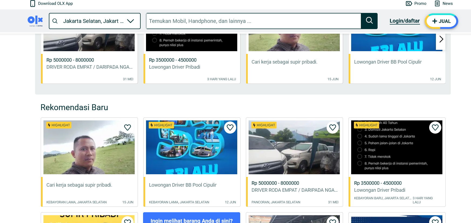
Task: Click 'KEBAYORAN LAMA' location on supir pribadi card
Action: pyautogui.click(x=76, y=202)
